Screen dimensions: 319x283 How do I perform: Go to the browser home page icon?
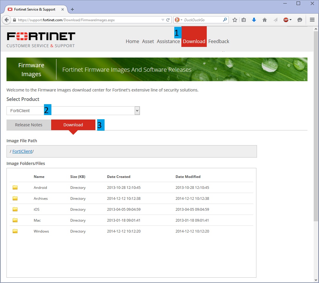pos(264,20)
